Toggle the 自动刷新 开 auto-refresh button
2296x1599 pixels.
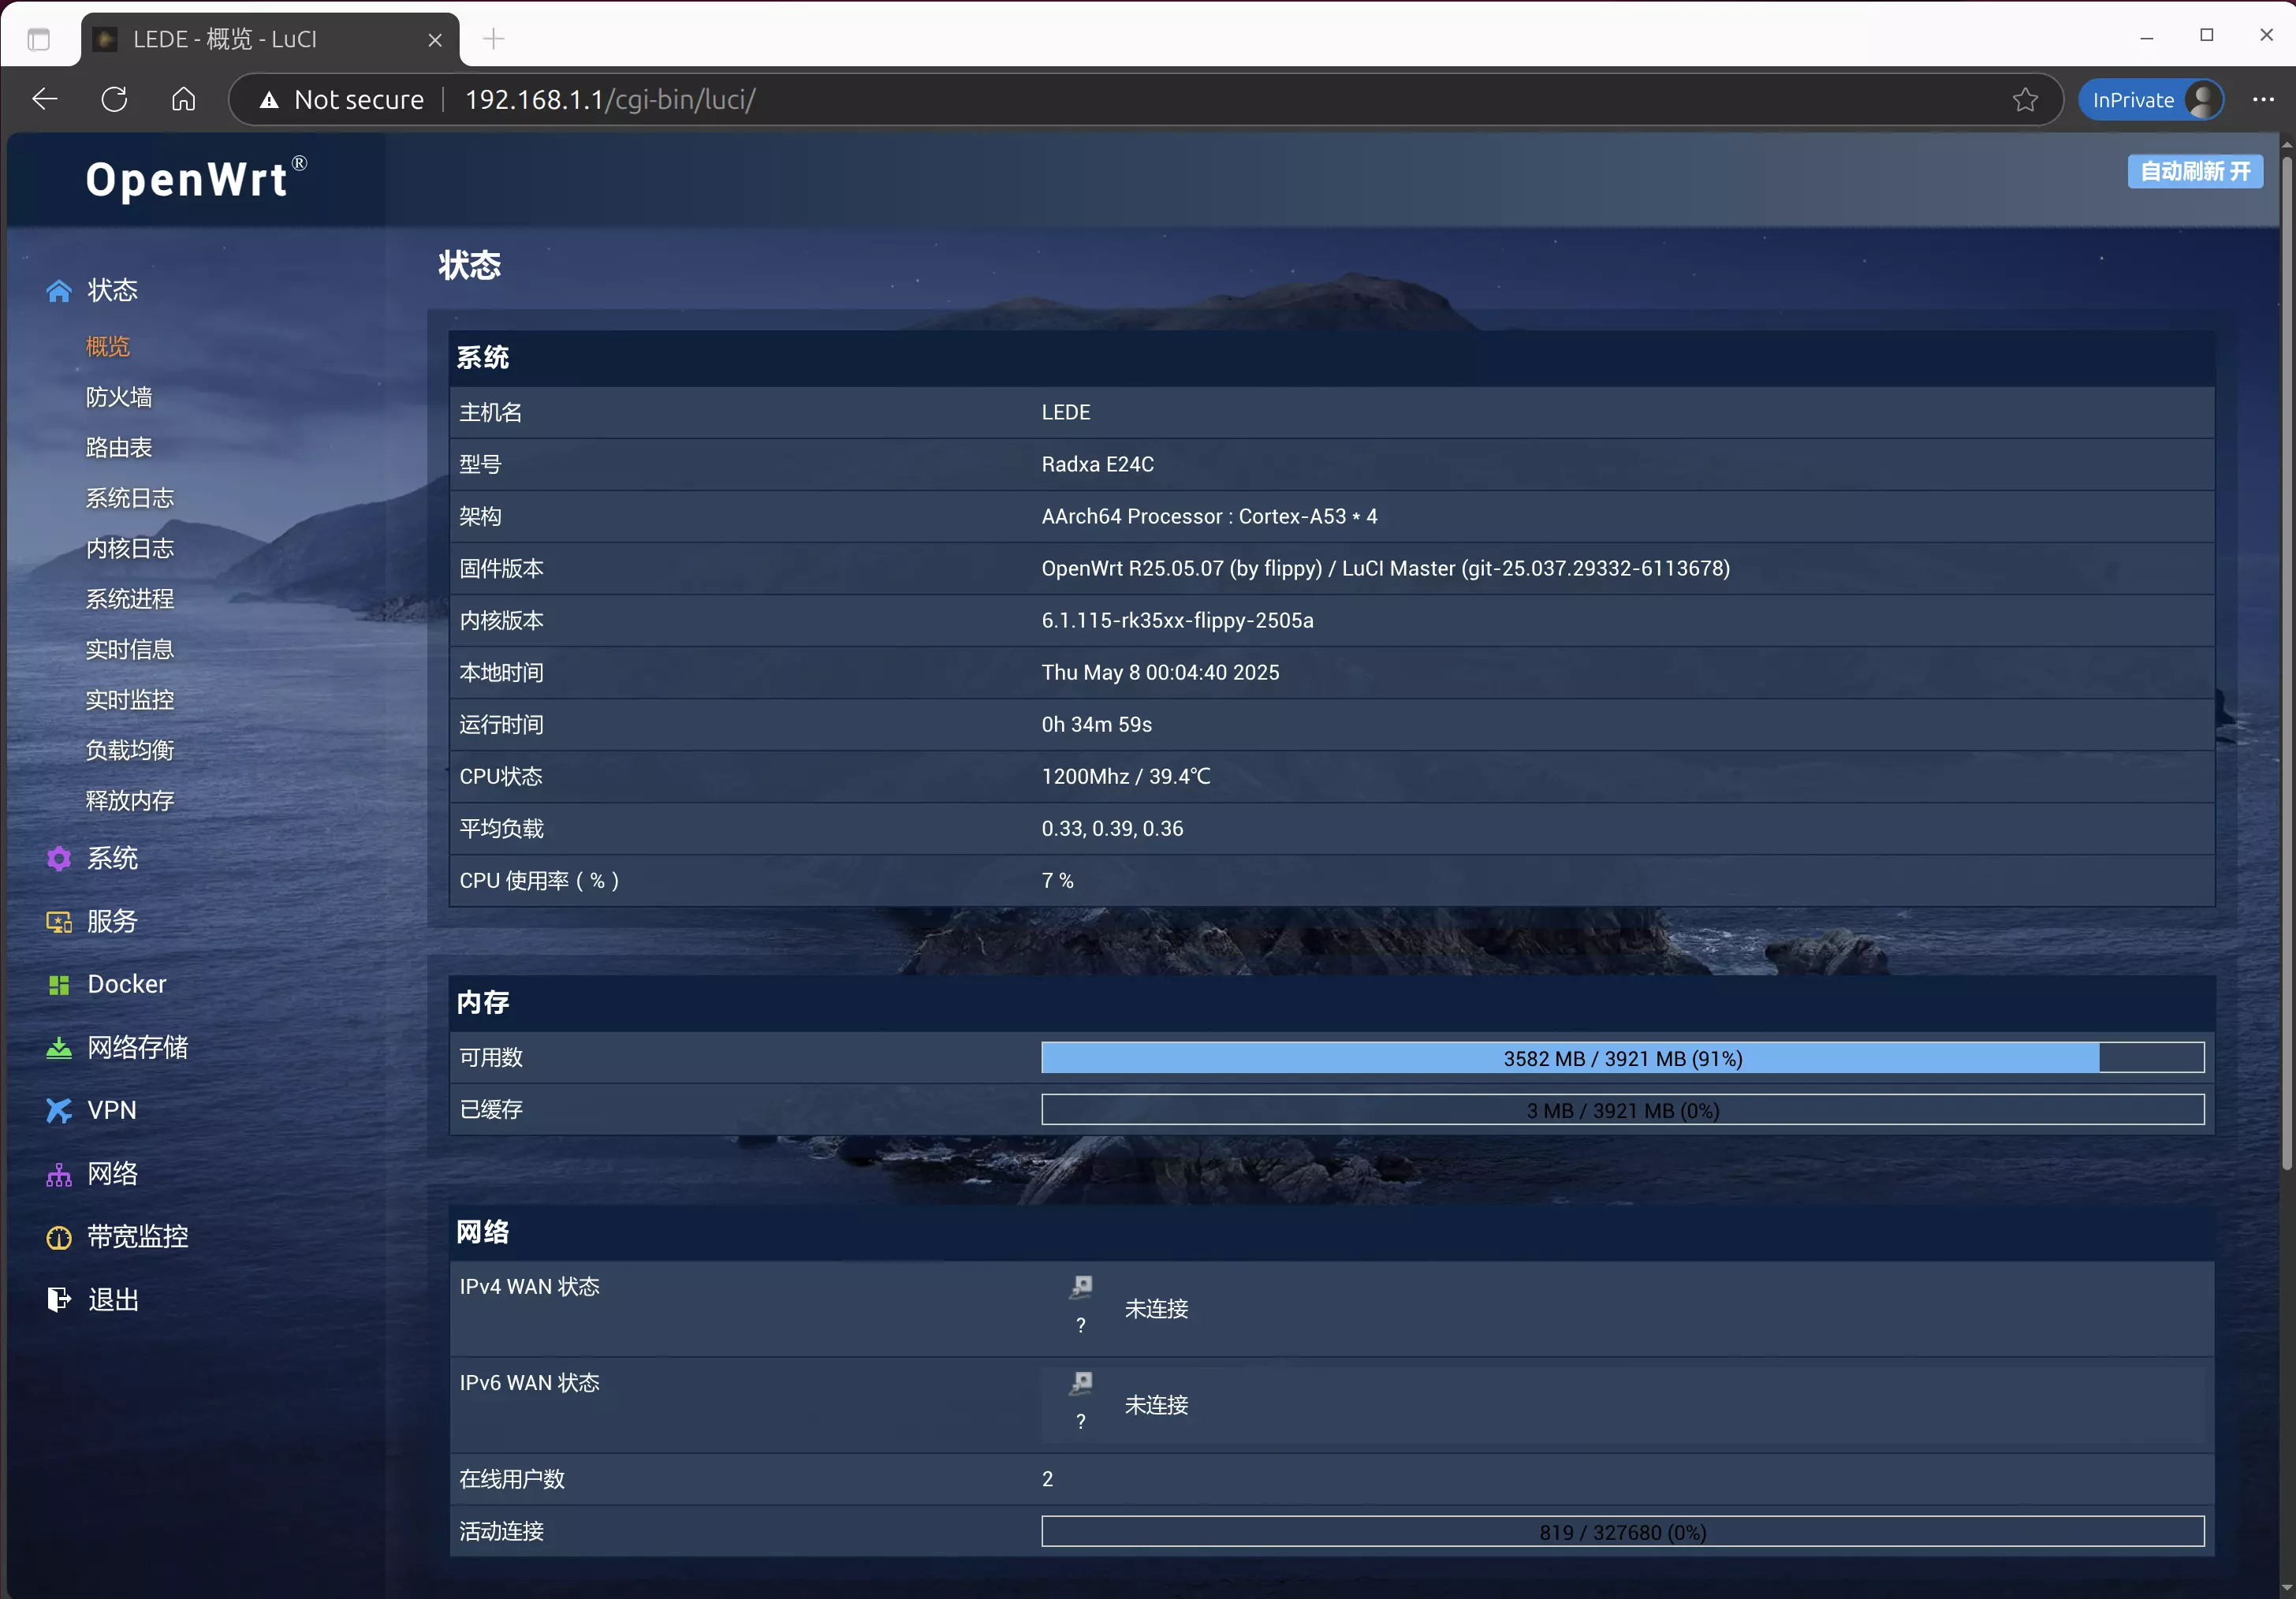(2194, 172)
